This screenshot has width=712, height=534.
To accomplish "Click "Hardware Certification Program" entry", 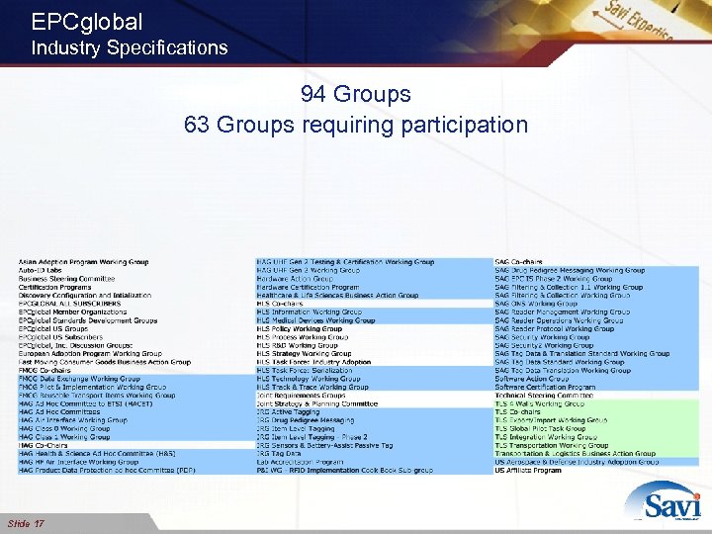I will click(308, 287).
